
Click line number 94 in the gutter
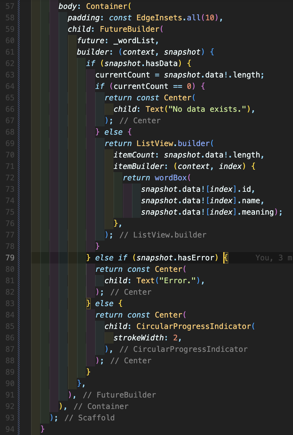[10, 429]
